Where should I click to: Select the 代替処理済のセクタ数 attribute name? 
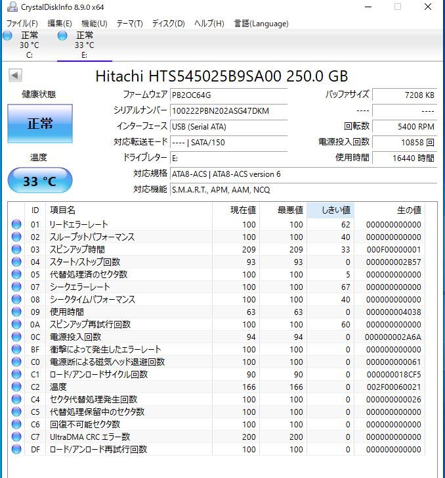(x=89, y=275)
